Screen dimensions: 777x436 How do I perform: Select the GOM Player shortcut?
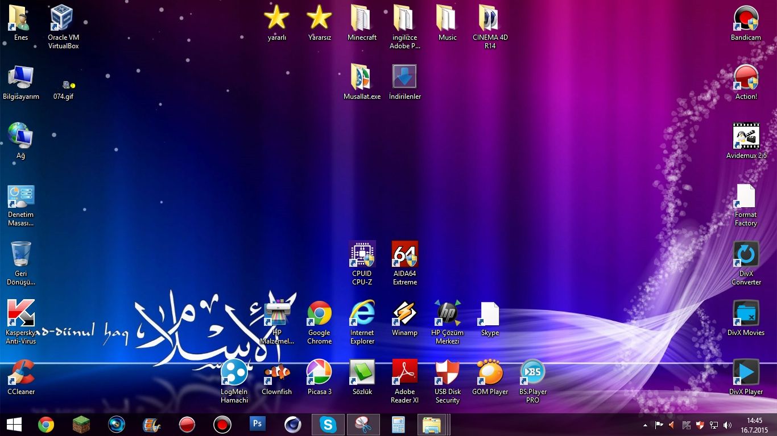click(x=490, y=377)
